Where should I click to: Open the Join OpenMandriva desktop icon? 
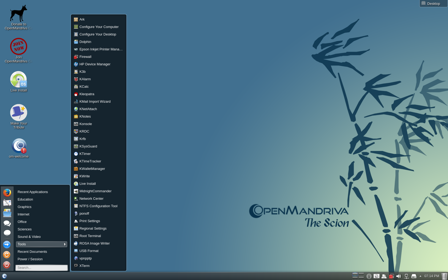[19, 50]
